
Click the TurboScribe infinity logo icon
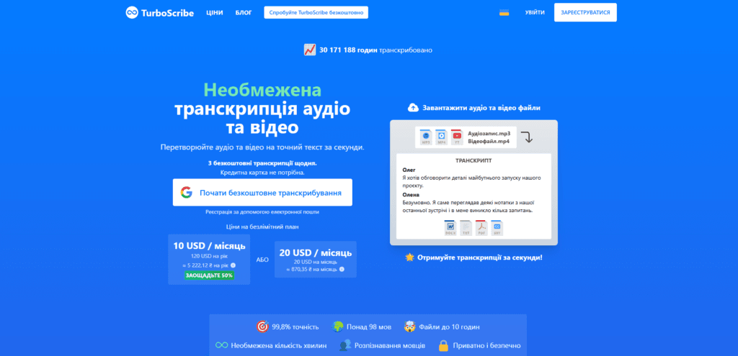132,12
